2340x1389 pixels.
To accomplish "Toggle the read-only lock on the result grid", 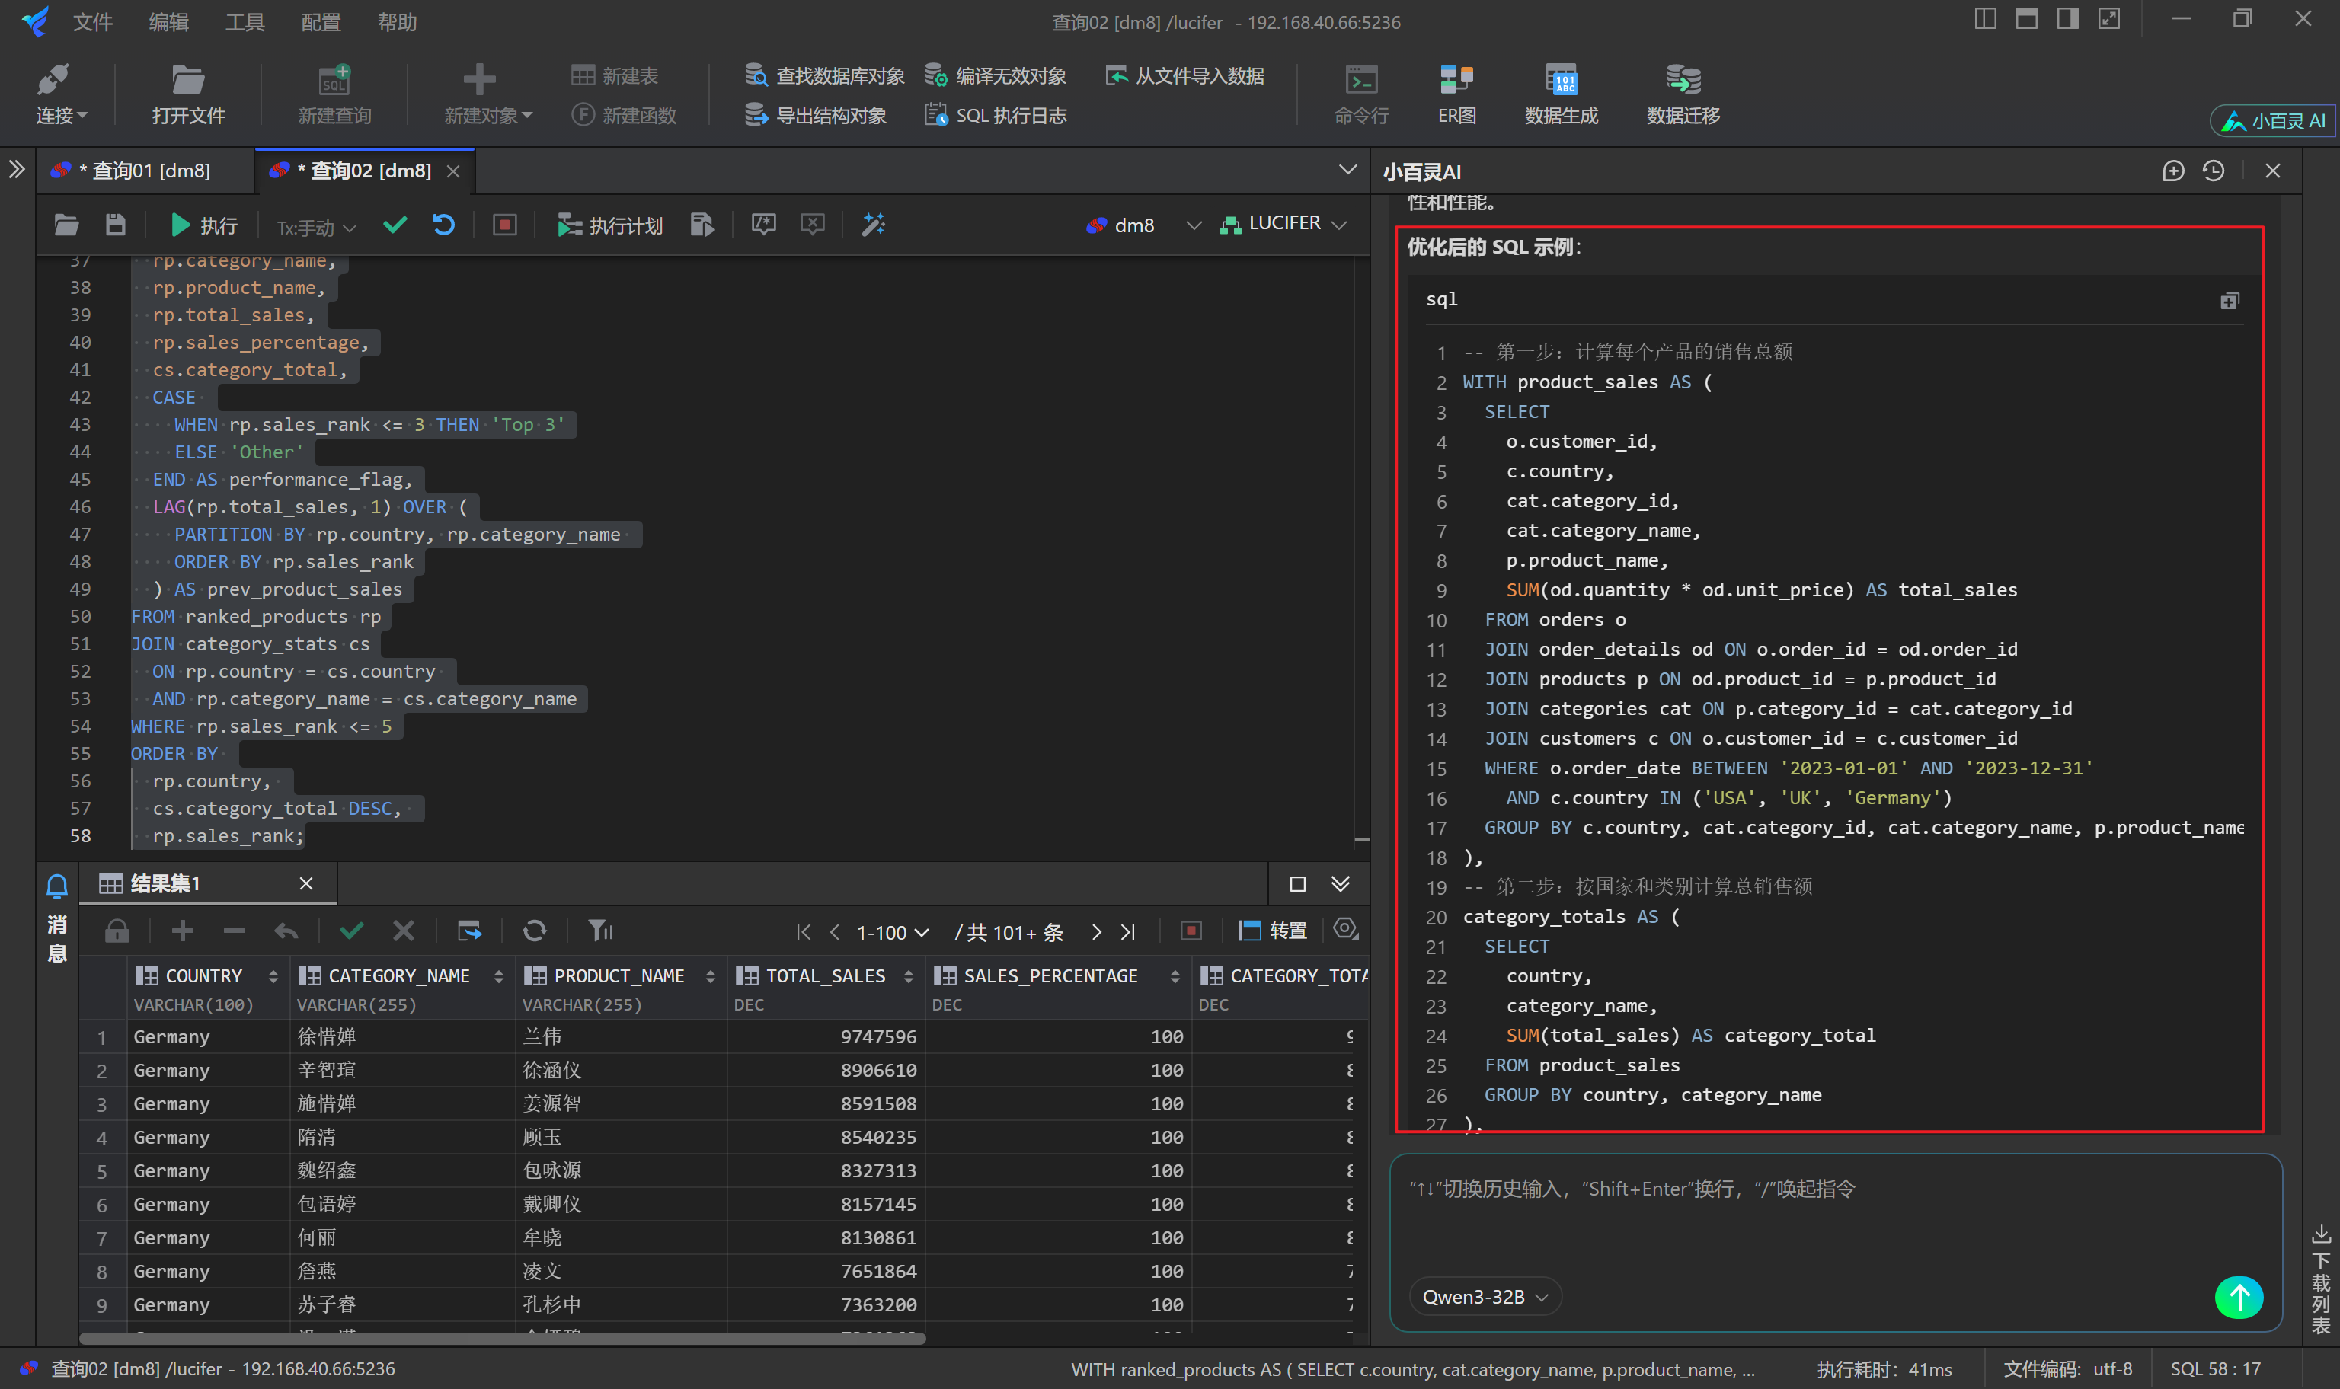I will [x=117, y=931].
